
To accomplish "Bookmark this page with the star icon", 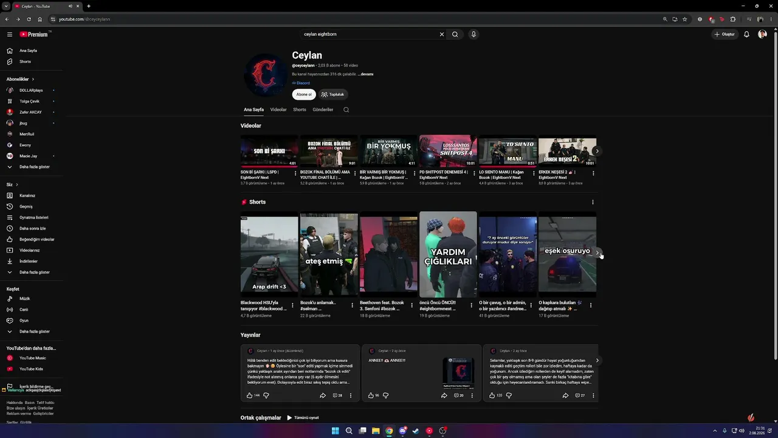I will (x=684, y=19).
